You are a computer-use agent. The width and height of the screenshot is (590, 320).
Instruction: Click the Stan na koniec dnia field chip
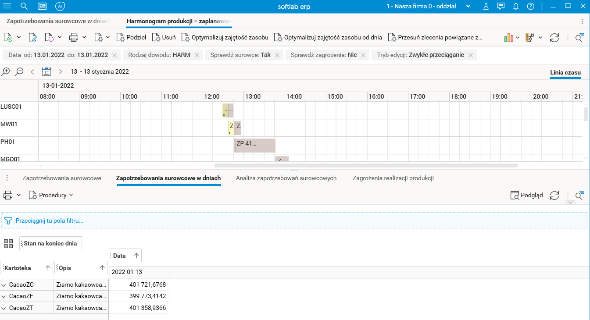tap(50, 244)
